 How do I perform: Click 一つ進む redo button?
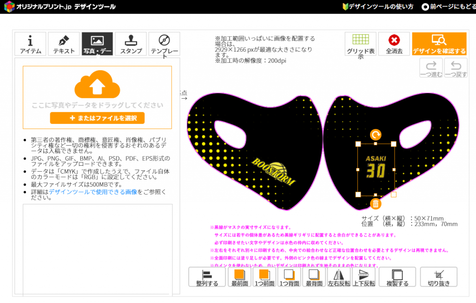[431, 68]
